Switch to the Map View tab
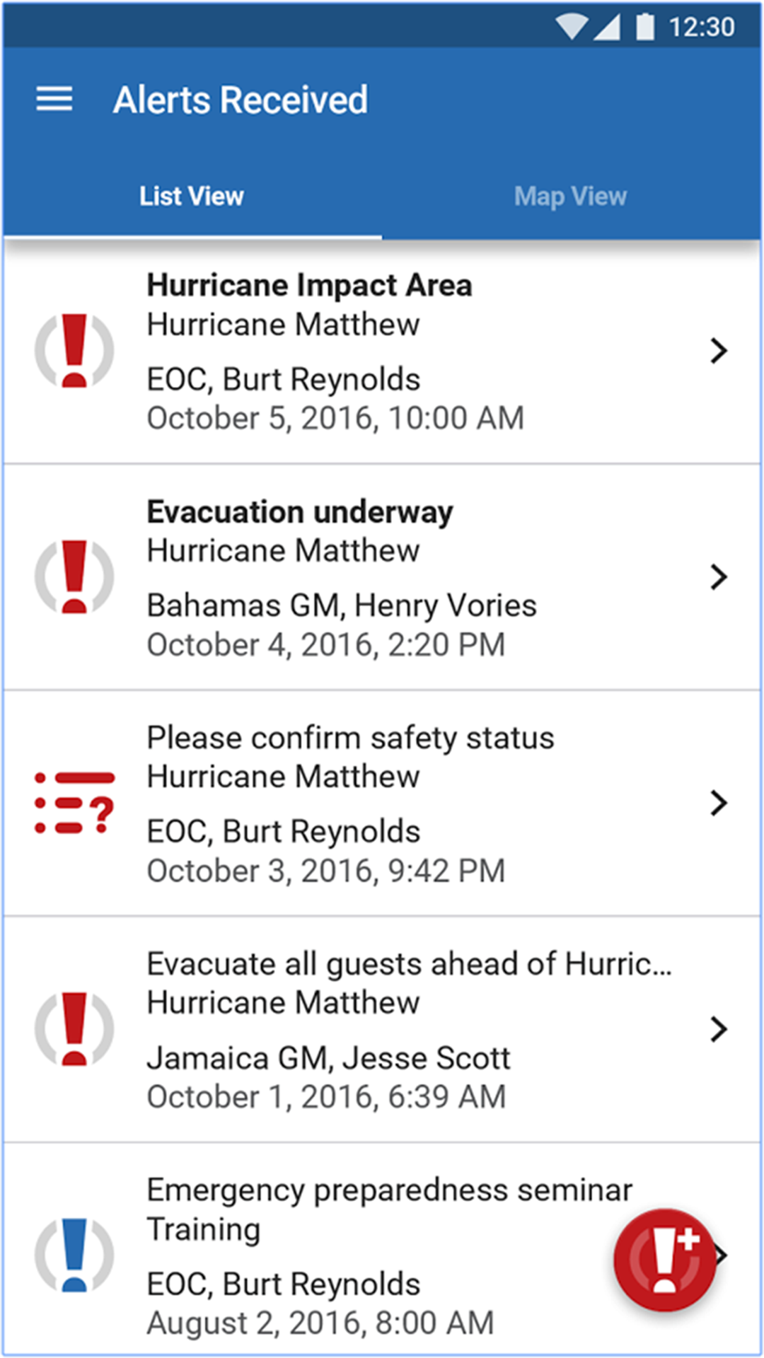Viewport: 764px width, 1358px height. (x=571, y=196)
